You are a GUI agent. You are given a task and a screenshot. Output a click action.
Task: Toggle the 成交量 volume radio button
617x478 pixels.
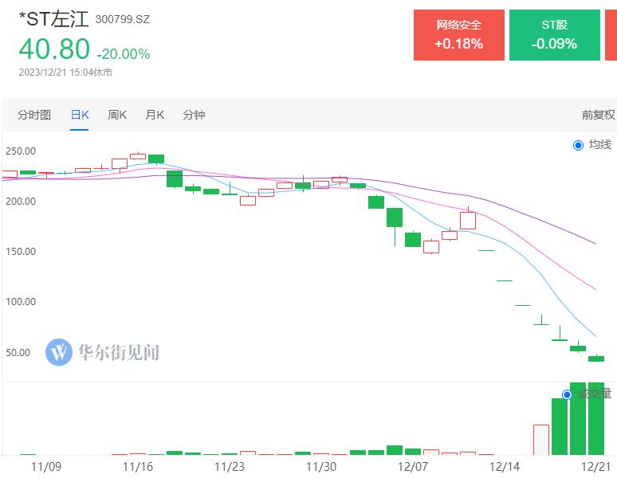tap(567, 394)
